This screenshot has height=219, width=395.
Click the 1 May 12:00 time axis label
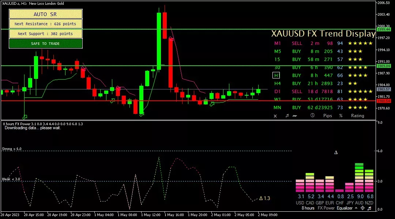coord(151,215)
